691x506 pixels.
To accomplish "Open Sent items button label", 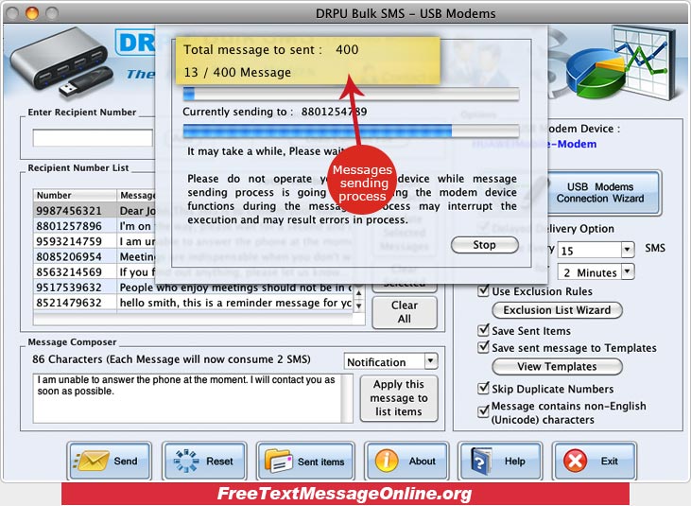I will click(320, 462).
